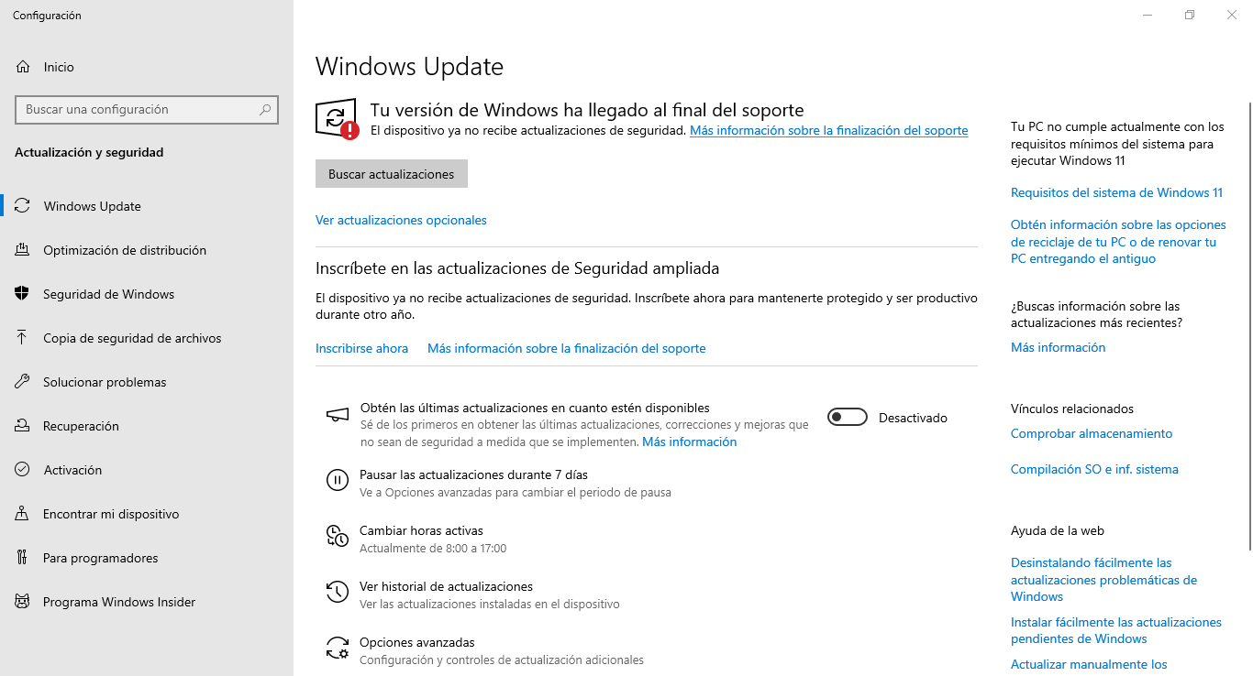Click the pause icon for pausing updates
1253x676 pixels.
click(338, 480)
